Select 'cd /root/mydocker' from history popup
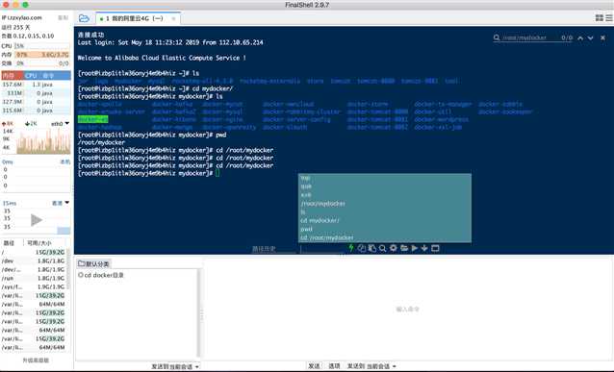Screen dimensions: 614x372 tap(385, 237)
